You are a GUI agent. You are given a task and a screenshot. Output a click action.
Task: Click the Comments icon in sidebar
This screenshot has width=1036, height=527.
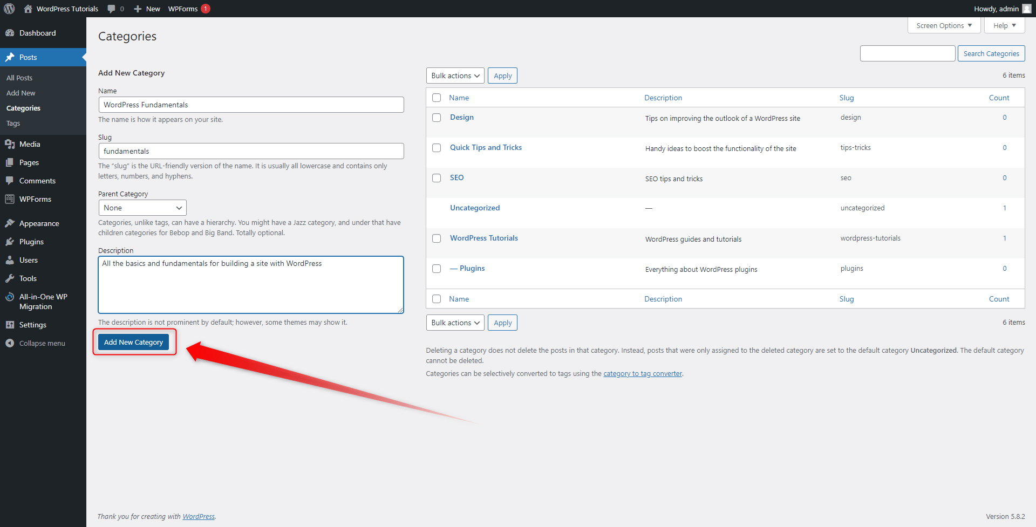pyautogui.click(x=10, y=181)
